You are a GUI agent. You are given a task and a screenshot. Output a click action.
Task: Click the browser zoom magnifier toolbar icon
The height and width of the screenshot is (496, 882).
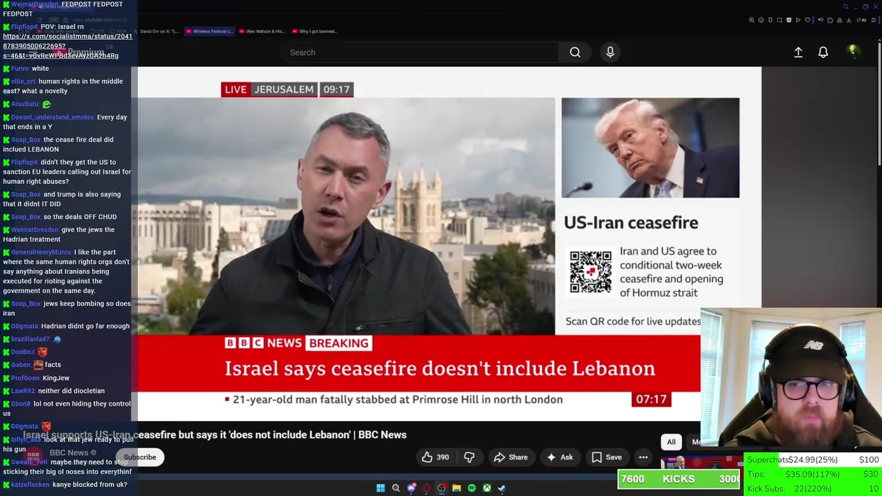pos(752,20)
